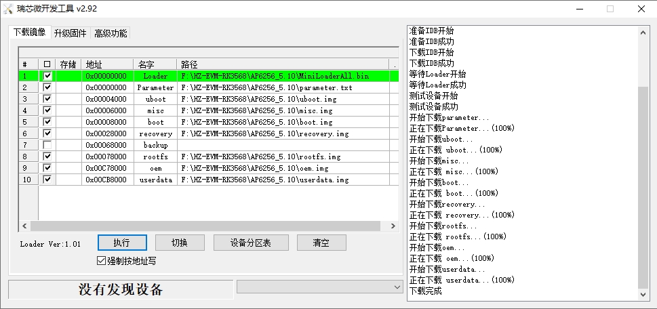Click the userdata.img path cell

coord(283,180)
